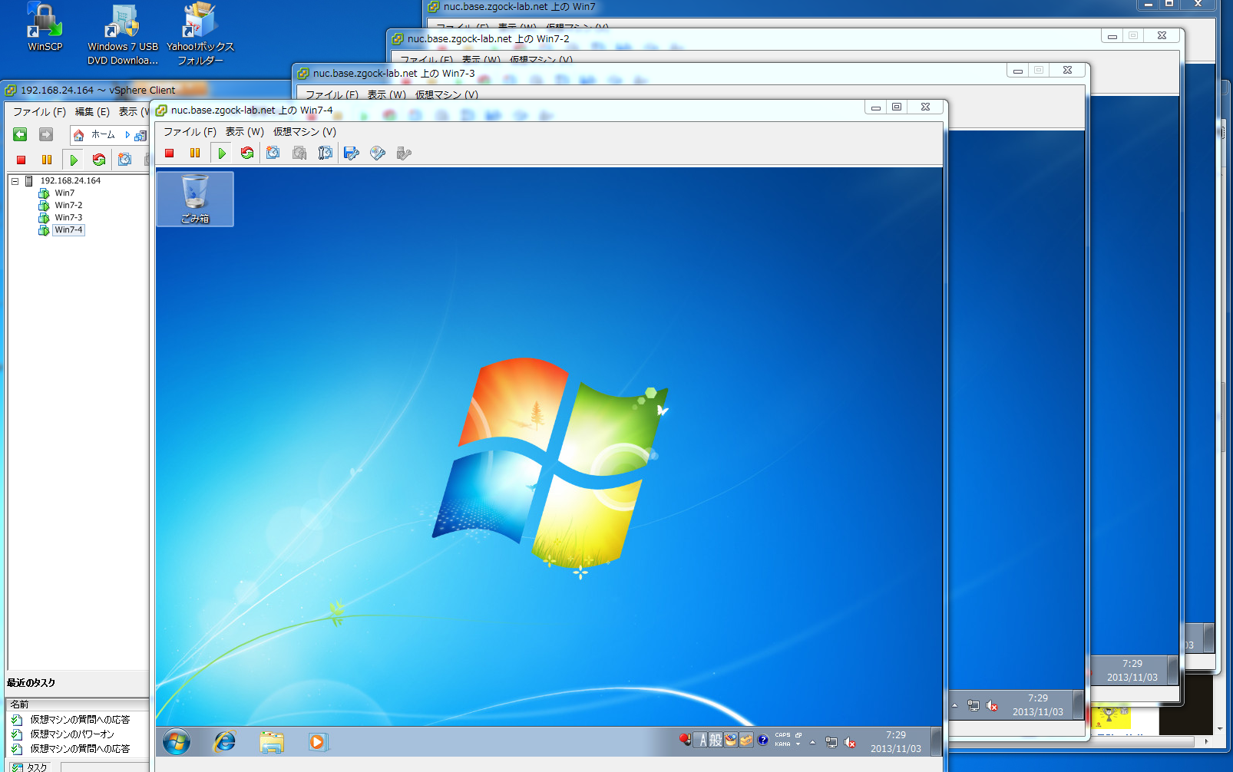This screenshot has width=1233, height=772.
Task: Open ファイル (F) menu in the Win7-3 console window
Action: 332,95
